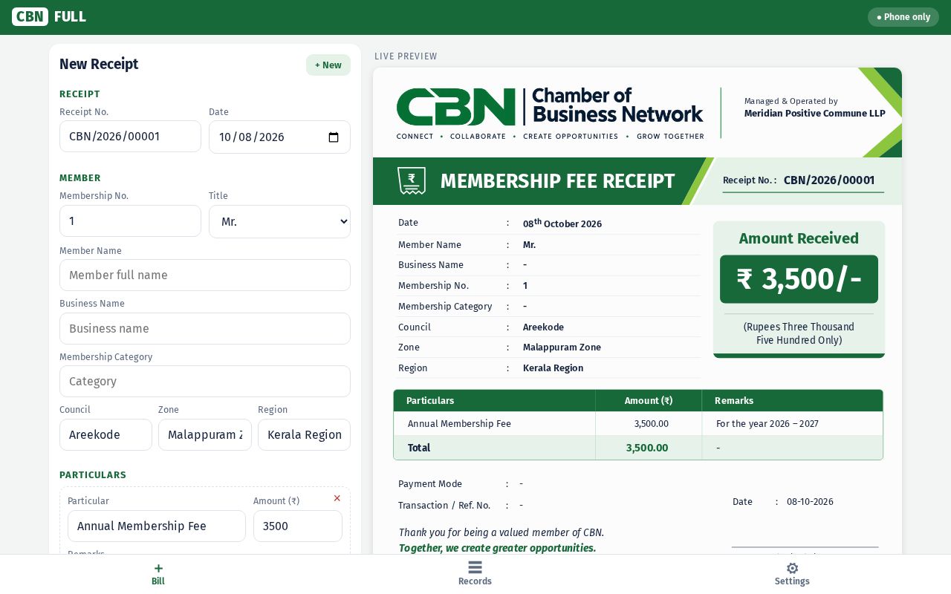The image size is (951, 594).
Task: Open the Settings gear icon
Action: 792,569
